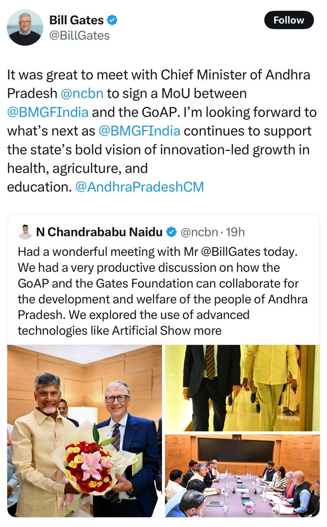Click verified badge beside N Chandrababu Naidu
This screenshot has height=527, width=327.
point(171,232)
